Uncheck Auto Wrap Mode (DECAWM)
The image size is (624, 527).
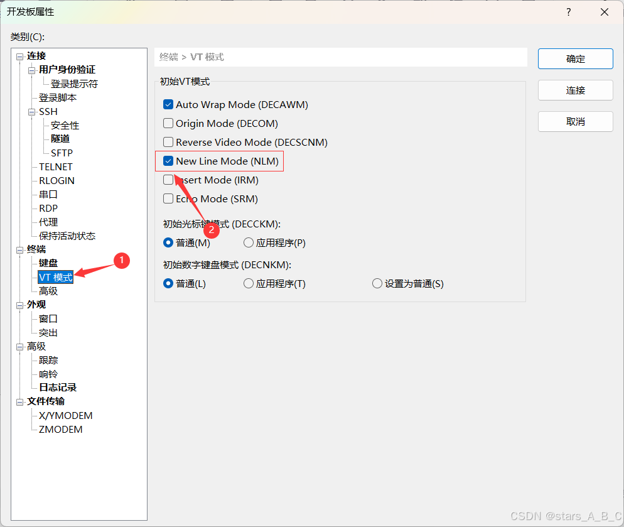168,104
